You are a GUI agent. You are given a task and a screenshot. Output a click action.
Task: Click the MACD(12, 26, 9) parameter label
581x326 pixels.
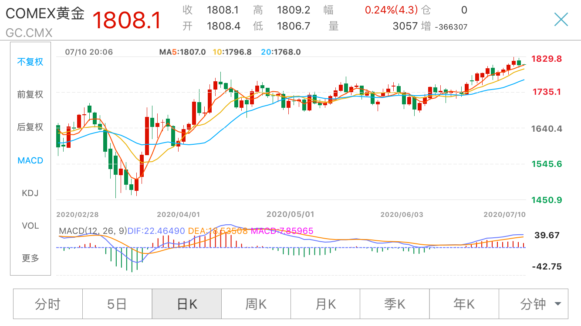click(x=93, y=231)
